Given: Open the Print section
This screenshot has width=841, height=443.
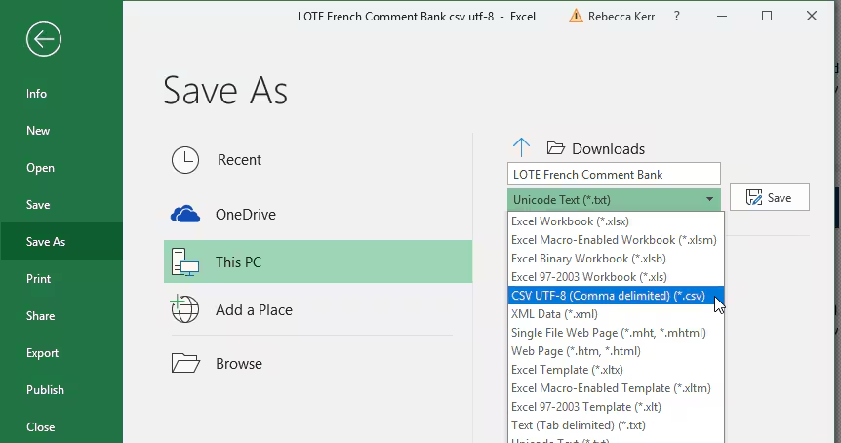Looking at the screenshot, I should click(x=61, y=278).
